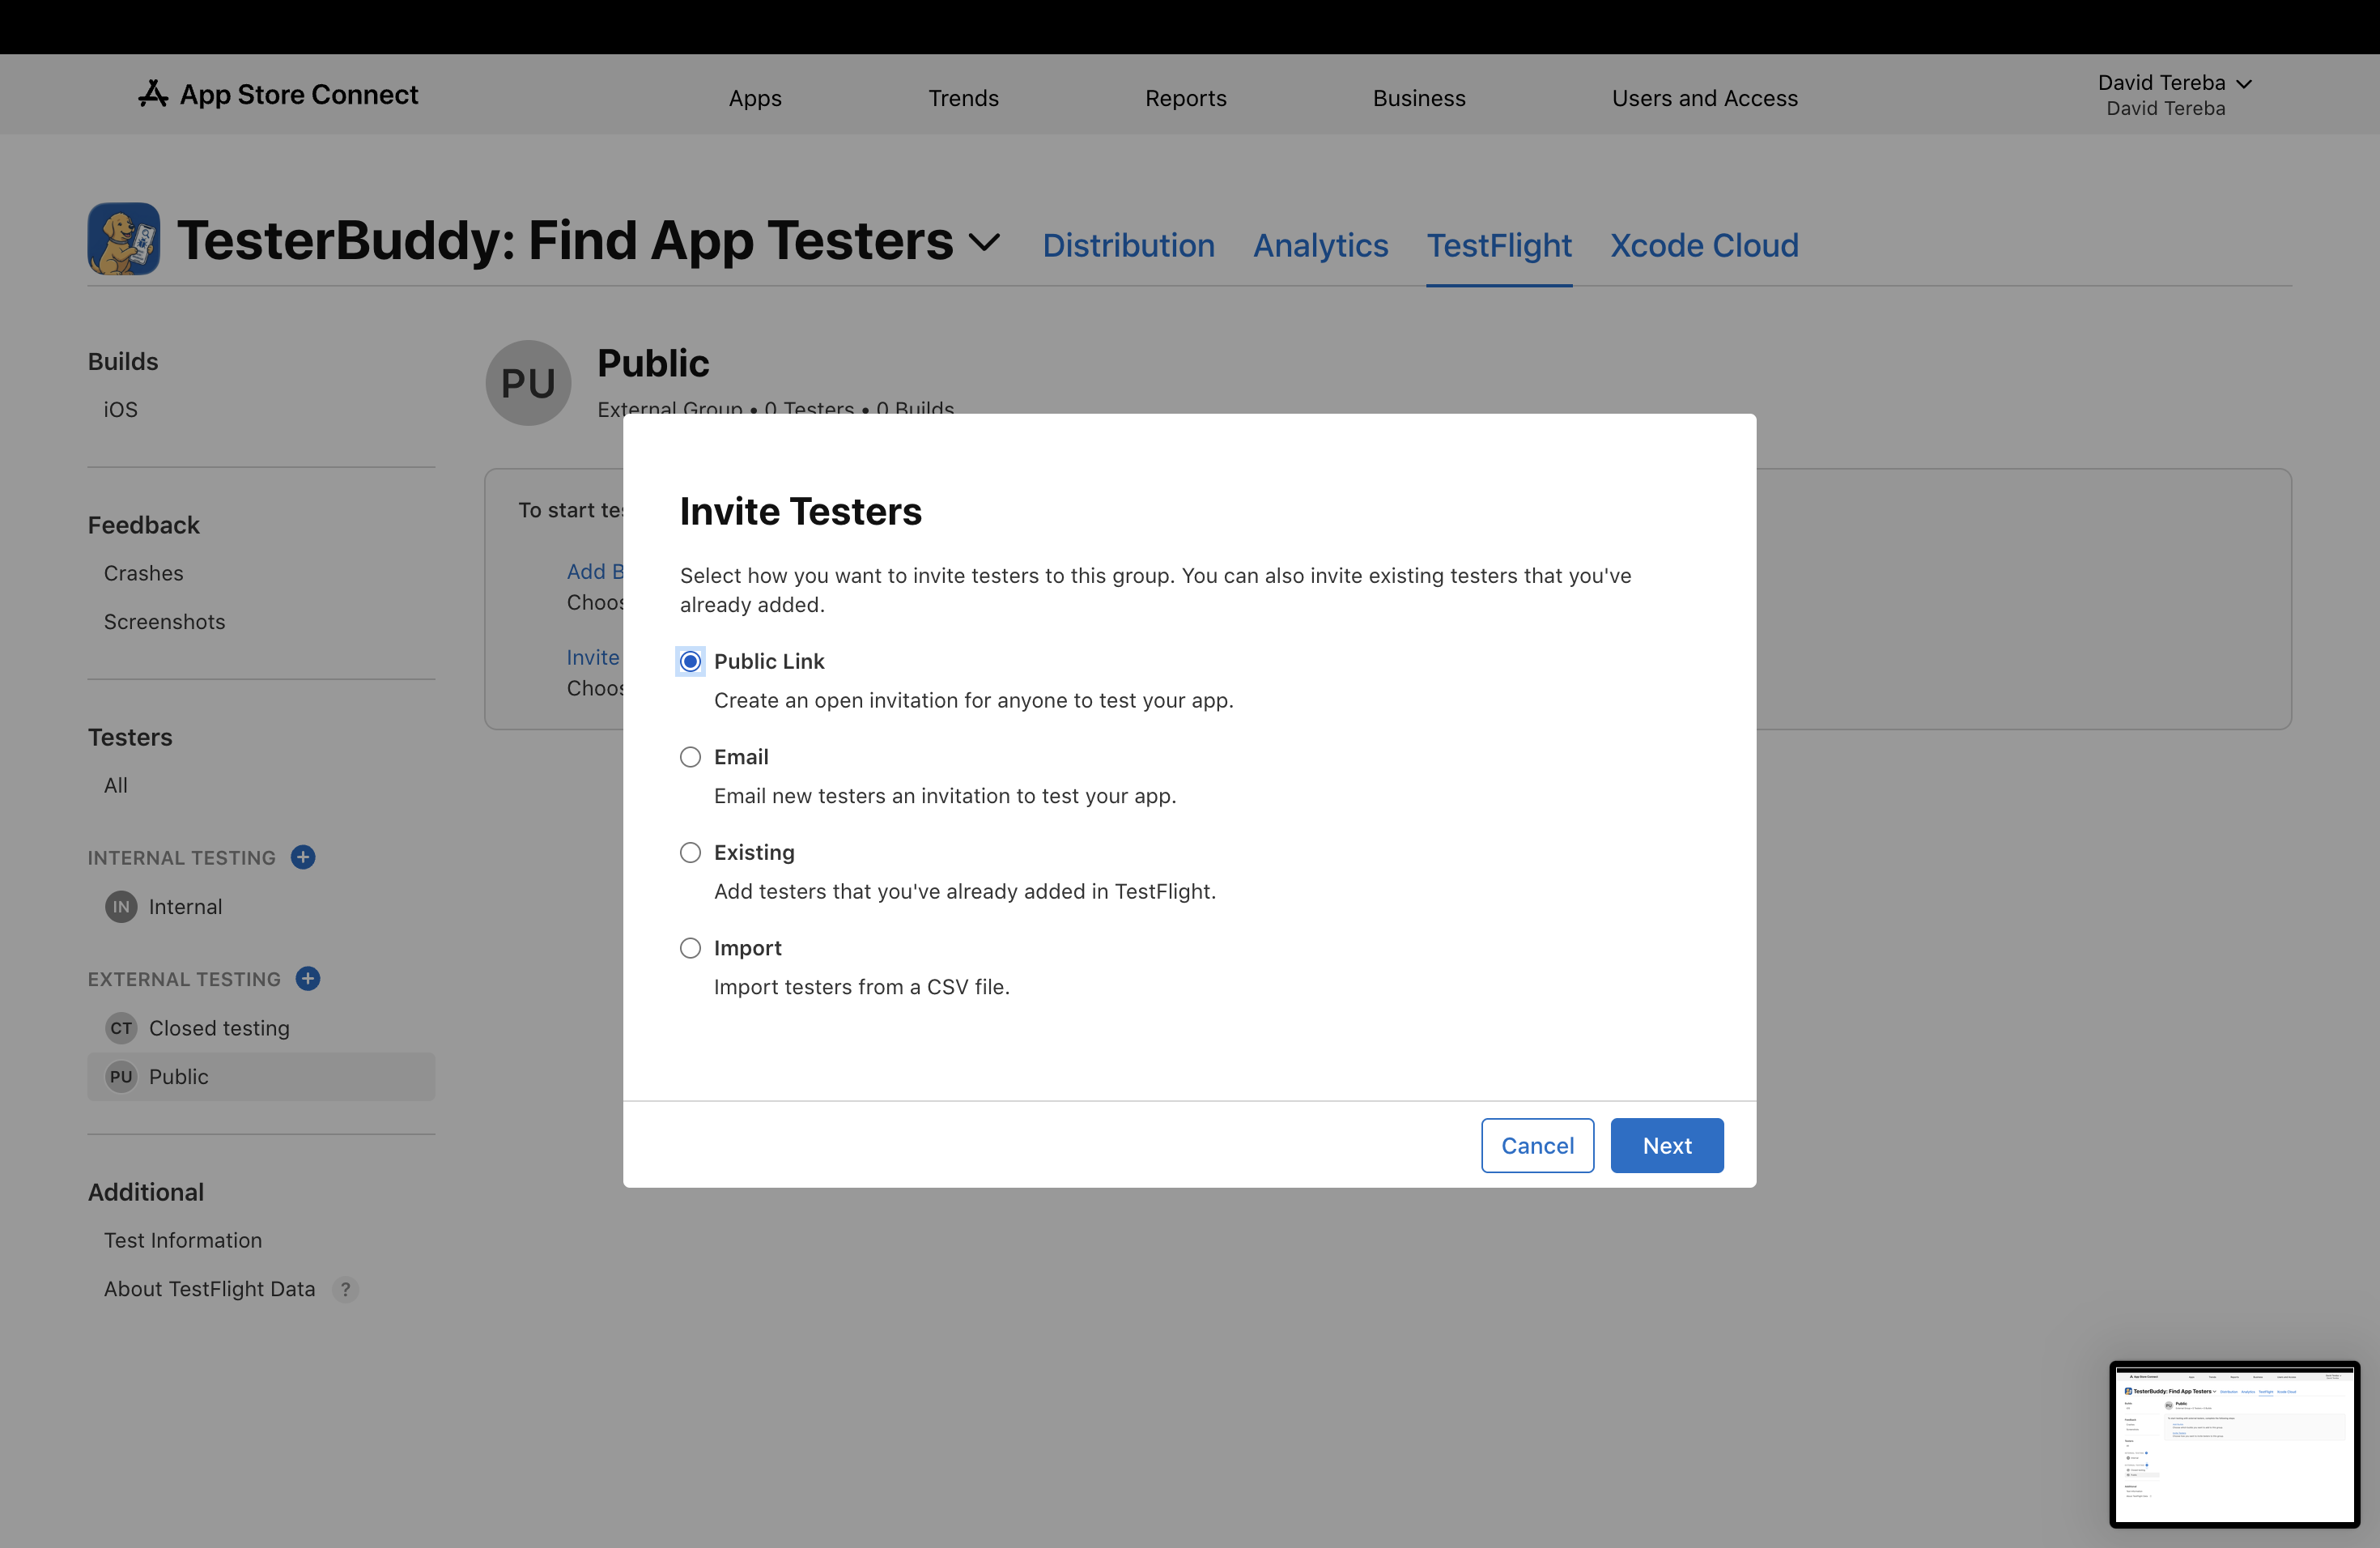The image size is (2380, 1548).
Task: Open About TestFlight Data link
Action: pyautogui.click(x=210, y=1289)
